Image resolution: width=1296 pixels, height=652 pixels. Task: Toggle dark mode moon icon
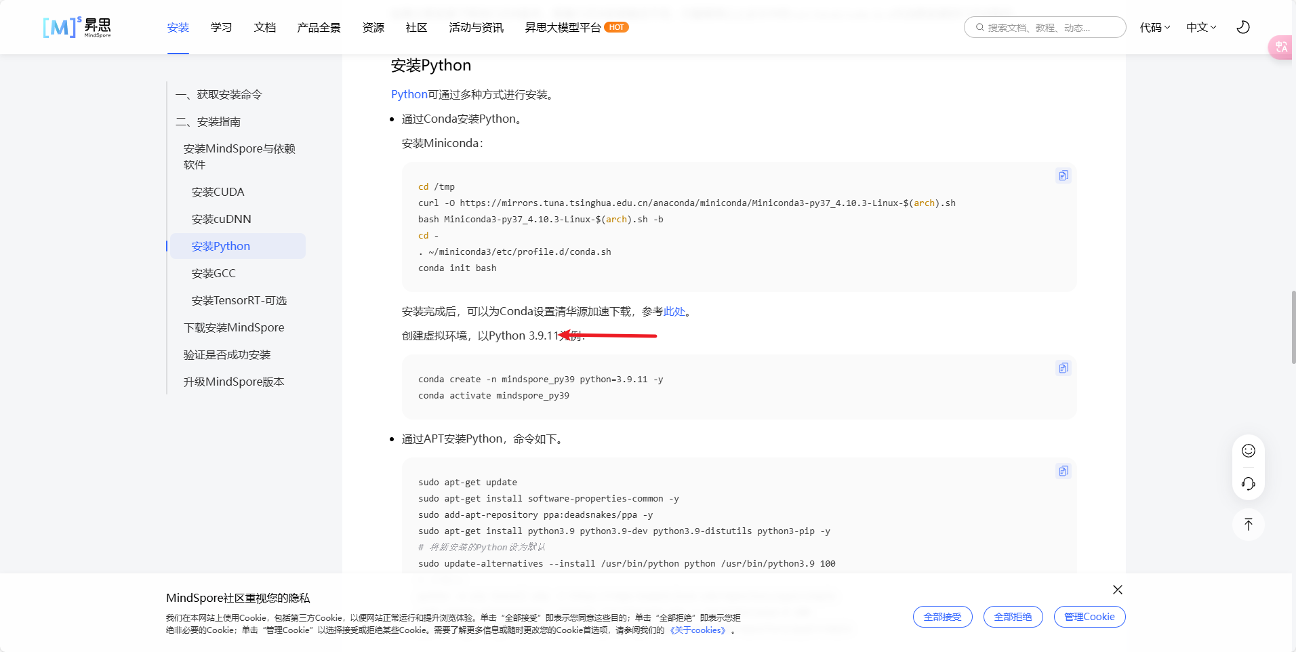pos(1243,27)
